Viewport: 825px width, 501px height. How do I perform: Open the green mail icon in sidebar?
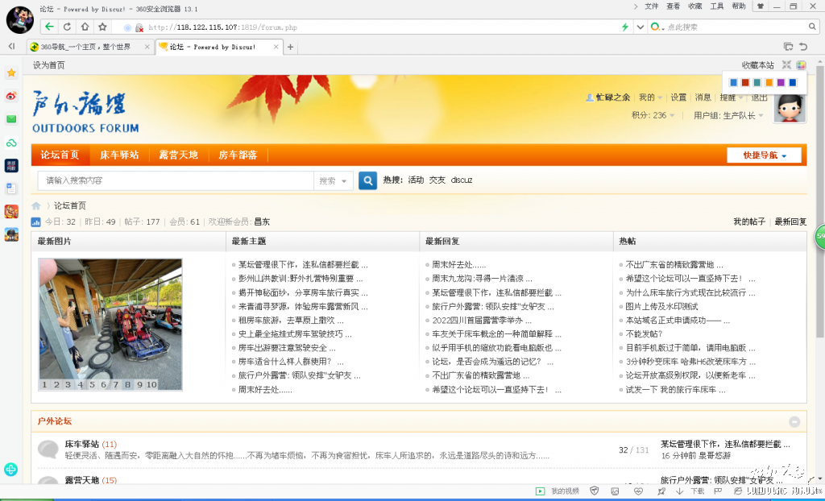11,119
